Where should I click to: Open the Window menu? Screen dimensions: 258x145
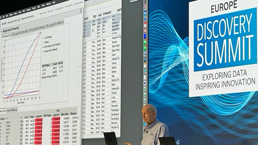(x=48, y=4)
